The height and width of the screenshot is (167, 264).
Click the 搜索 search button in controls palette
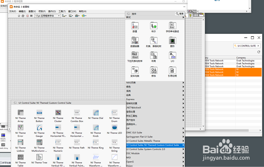point(180,14)
